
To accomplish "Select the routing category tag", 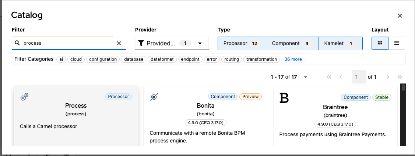I will point(232,59).
